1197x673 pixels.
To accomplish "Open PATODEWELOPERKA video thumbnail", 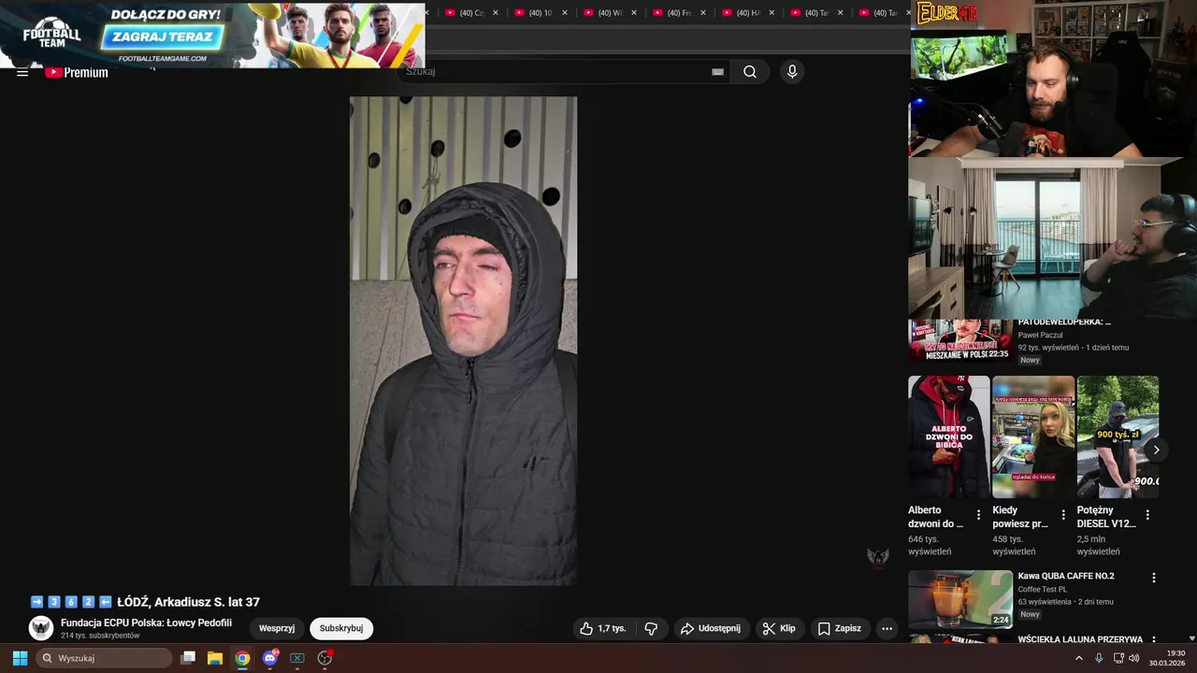I will coord(960,340).
